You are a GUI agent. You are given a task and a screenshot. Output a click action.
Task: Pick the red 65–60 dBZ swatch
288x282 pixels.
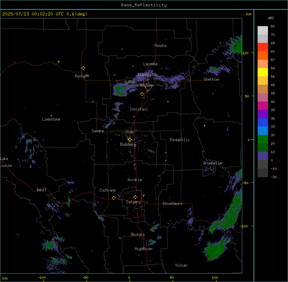click(263, 47)
